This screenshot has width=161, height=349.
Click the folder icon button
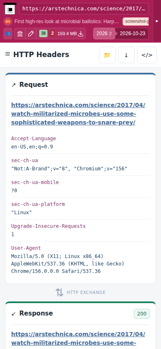pyautogui.click(x=107, y=55)
